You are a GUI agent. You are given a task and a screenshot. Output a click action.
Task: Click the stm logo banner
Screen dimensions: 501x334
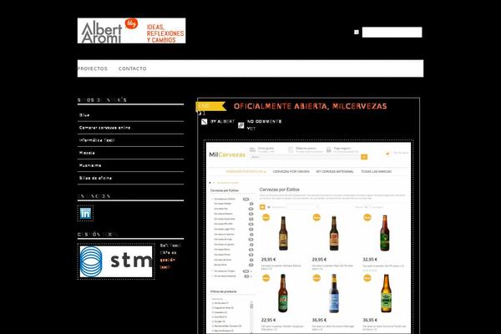pos(116,261)
